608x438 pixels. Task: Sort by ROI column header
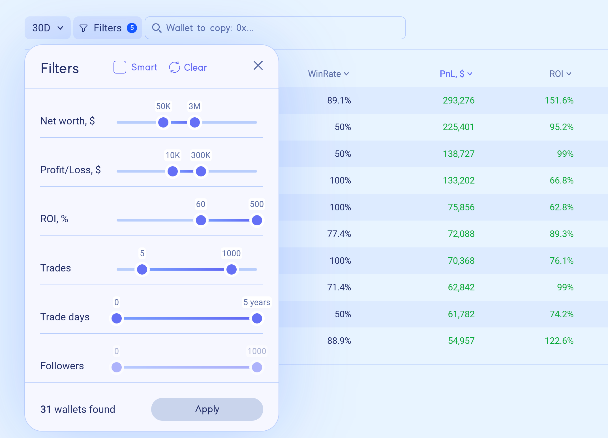pos(560,74)
